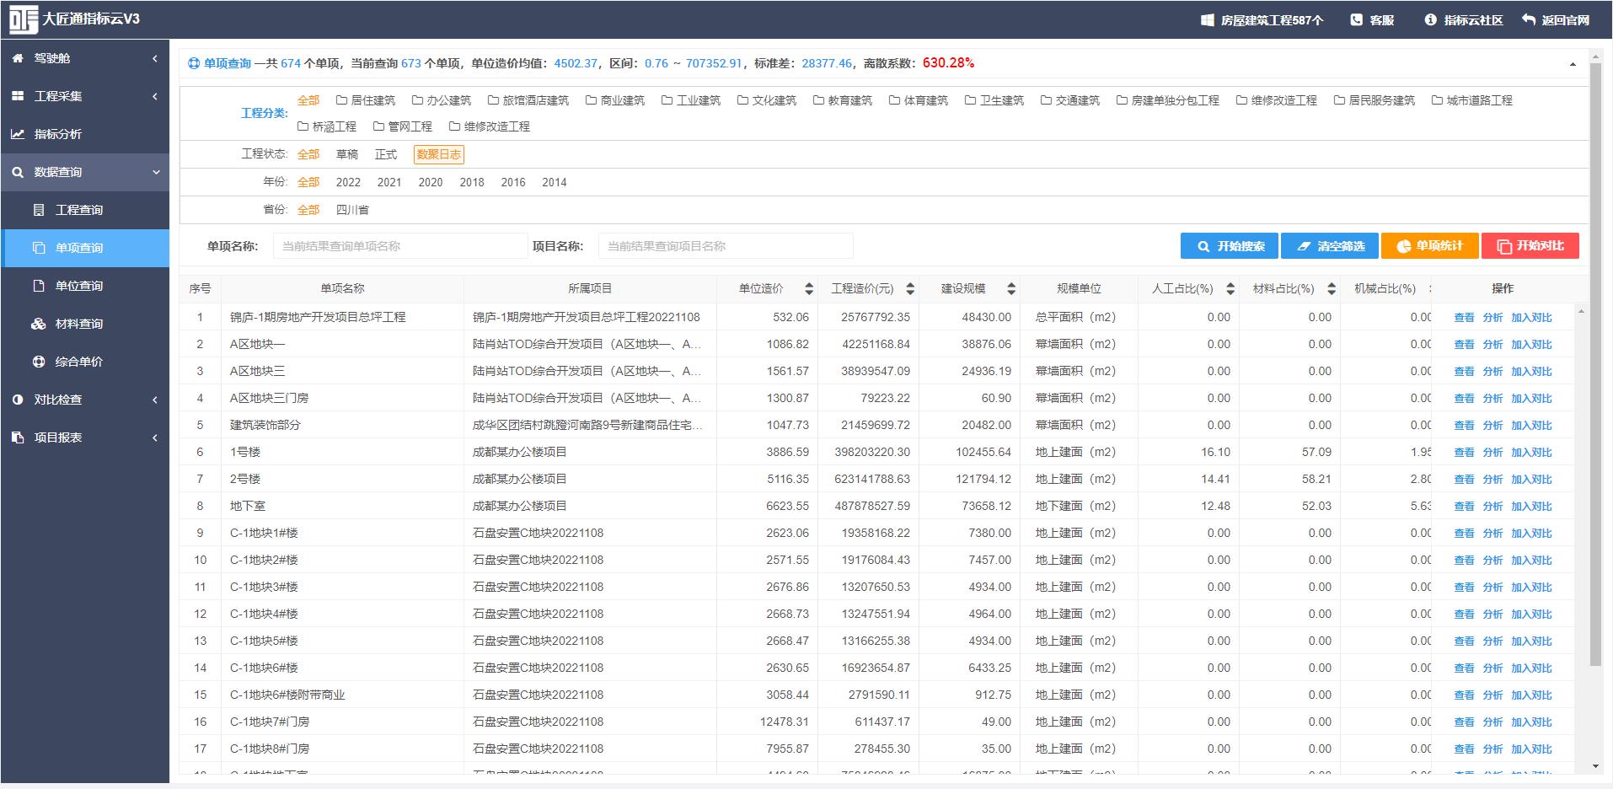Click the 单位查询 file icon

pyautogui.click(x=39, y=286)
